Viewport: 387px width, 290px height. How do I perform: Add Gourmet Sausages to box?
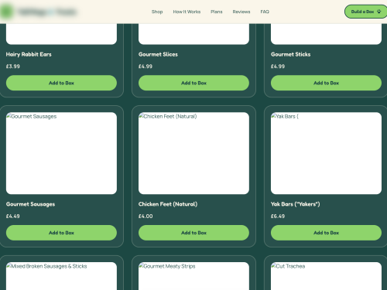tap(61, 233)
